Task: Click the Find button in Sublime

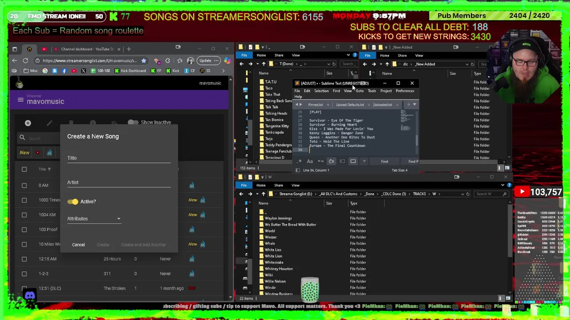Action: point(384,162)
